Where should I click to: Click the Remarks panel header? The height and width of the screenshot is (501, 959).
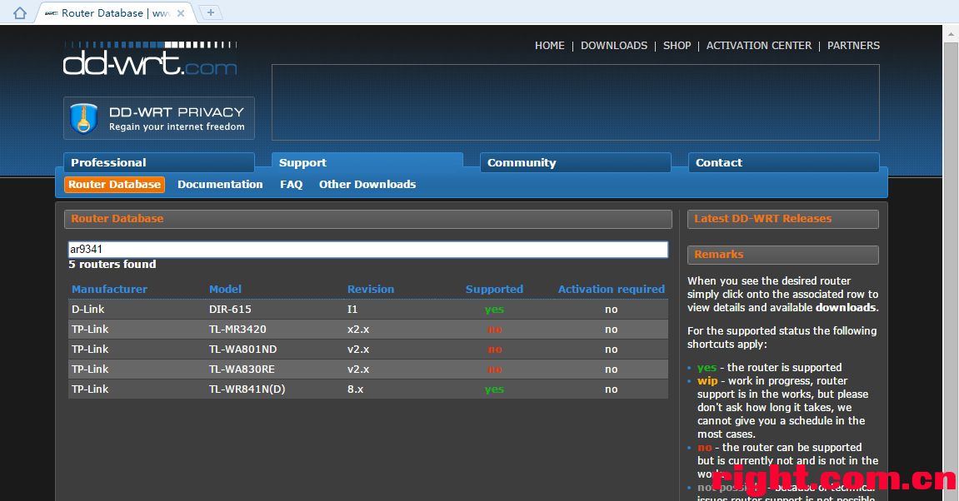(x=783, y=255)
